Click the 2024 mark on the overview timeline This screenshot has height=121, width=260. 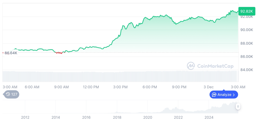(x=209, y=117)
